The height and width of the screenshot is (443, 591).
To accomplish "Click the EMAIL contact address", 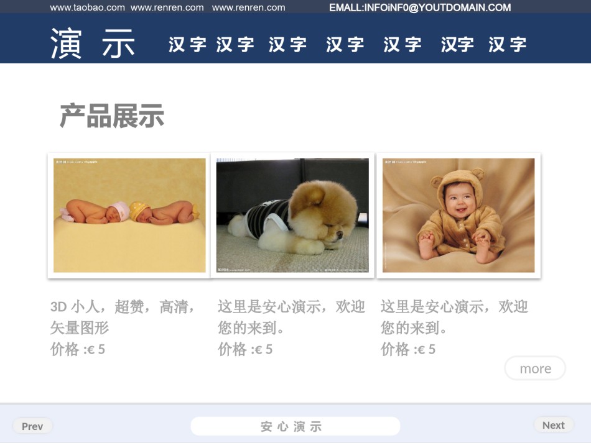I will point(420,7).
